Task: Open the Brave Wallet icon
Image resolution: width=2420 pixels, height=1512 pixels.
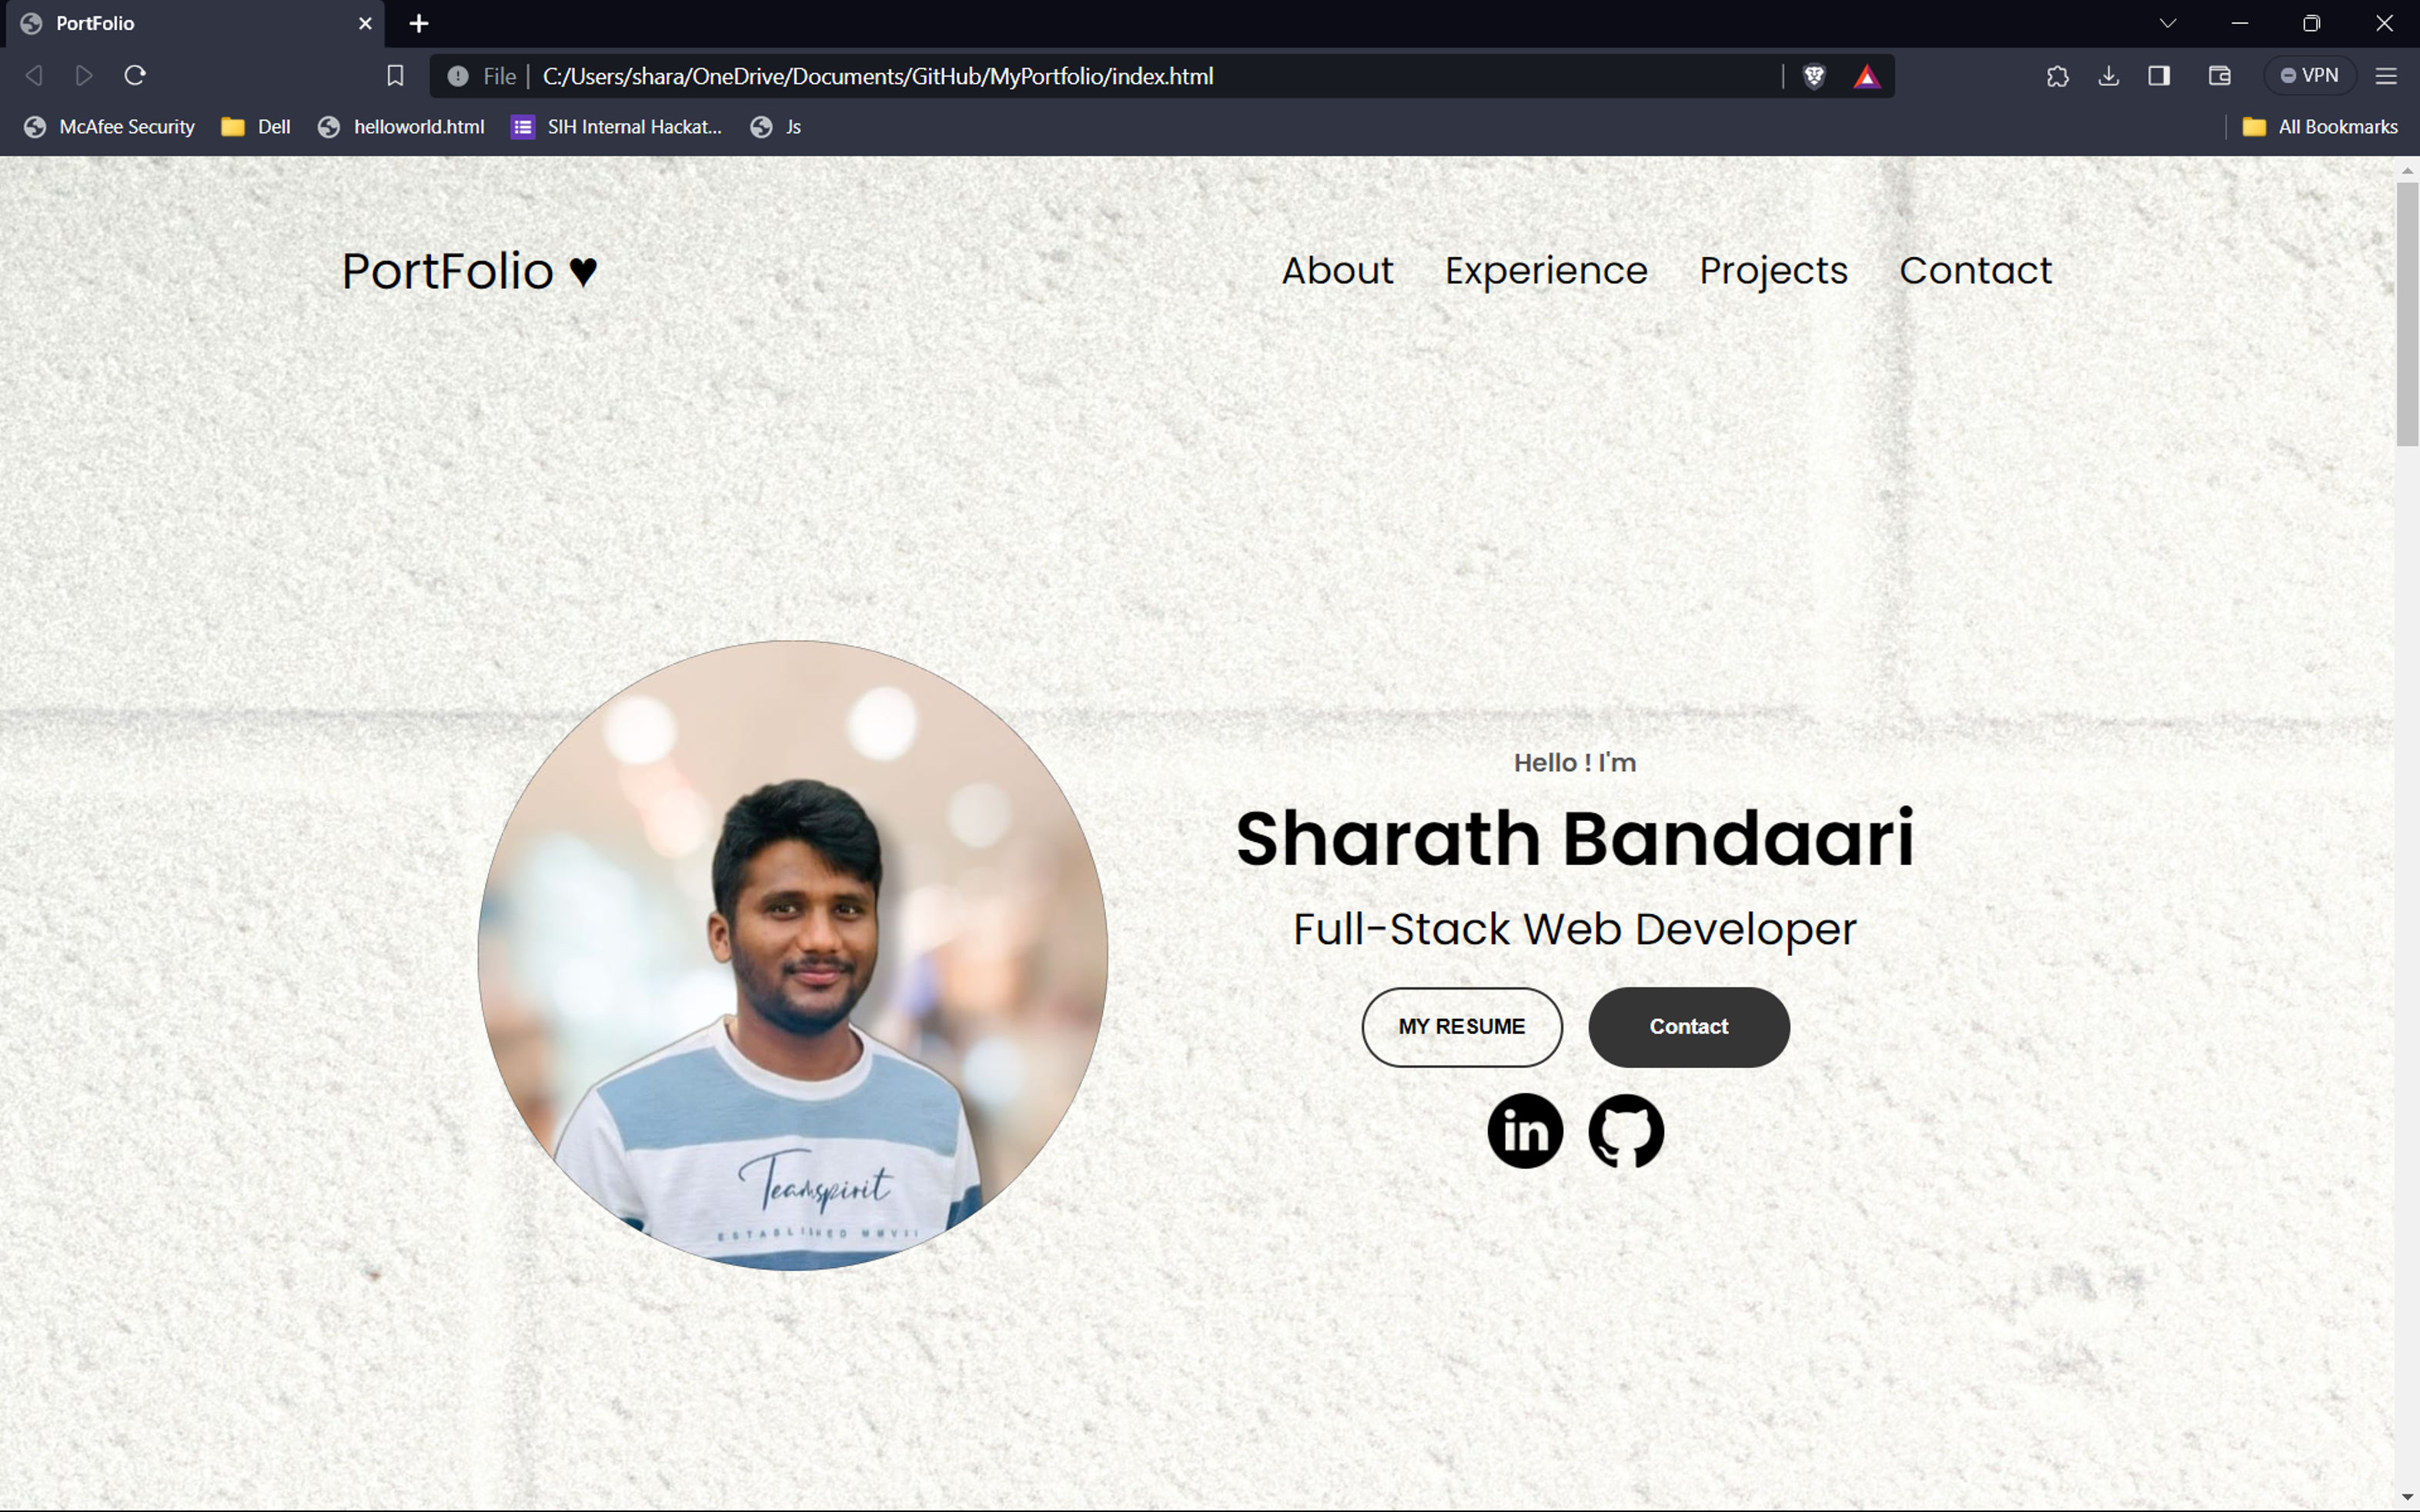Action: point(2219,76)
